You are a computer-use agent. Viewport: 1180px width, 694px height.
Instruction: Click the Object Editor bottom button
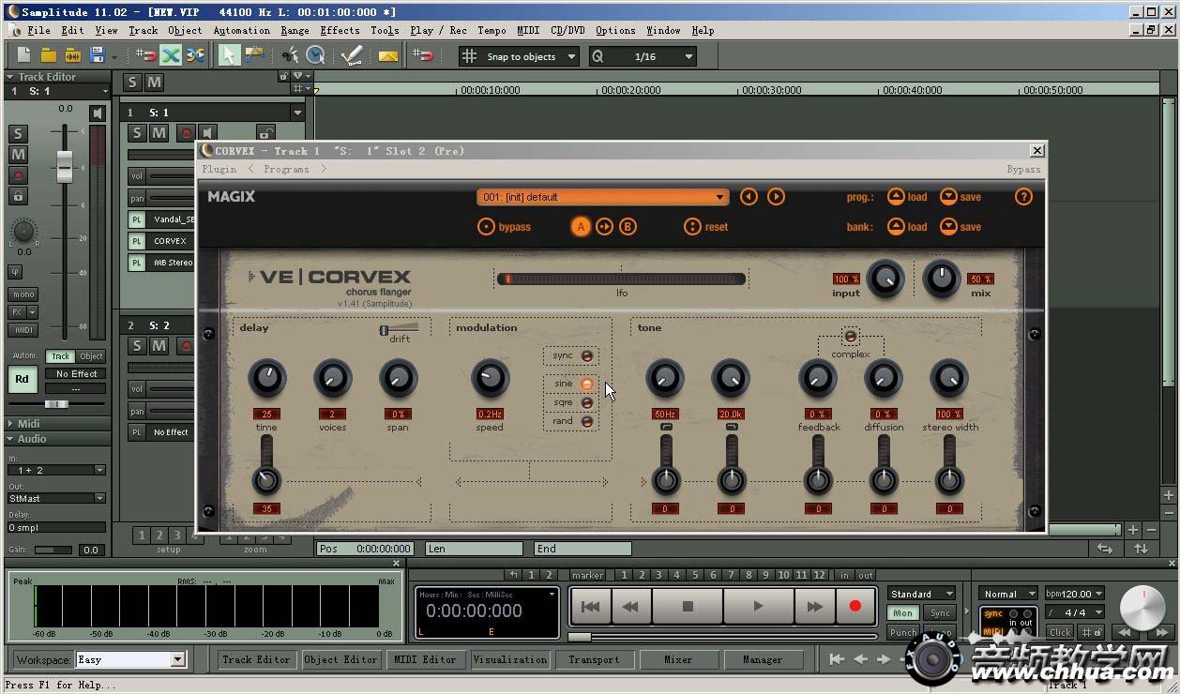pyautogui.click(x=340, y=659)
